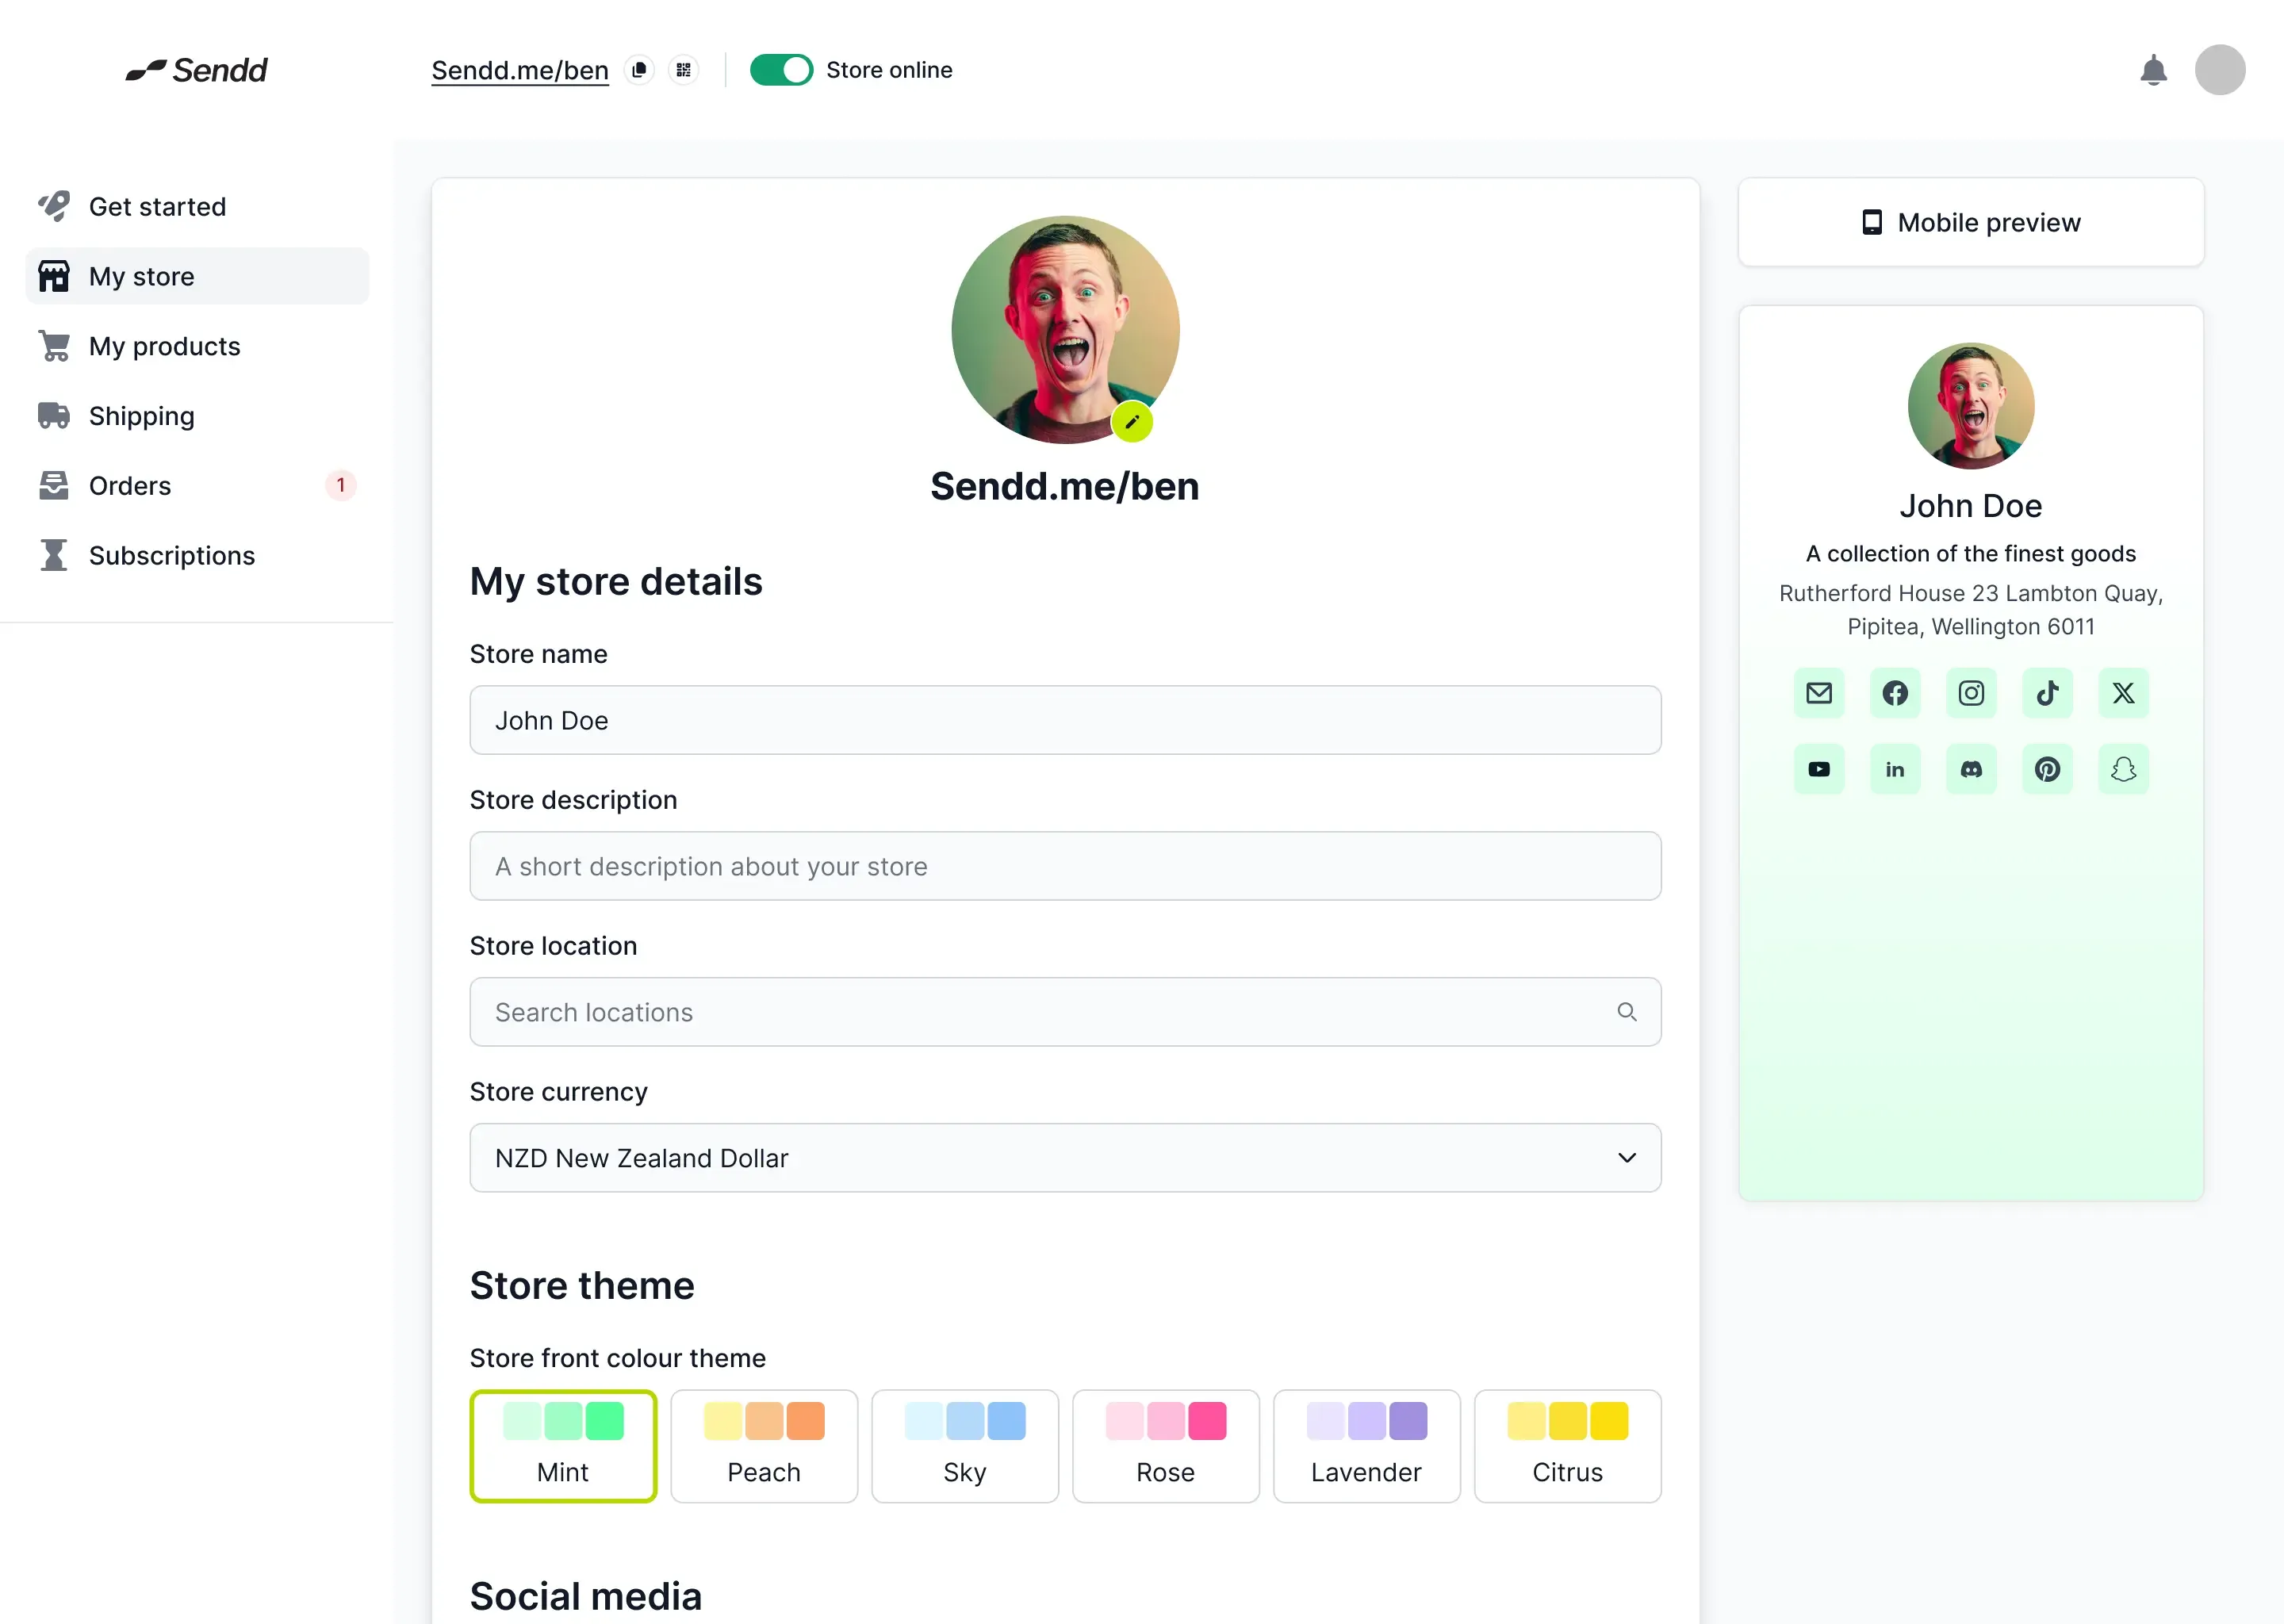
Task: Open Orders in sidebar
Action: coord(197,485)
